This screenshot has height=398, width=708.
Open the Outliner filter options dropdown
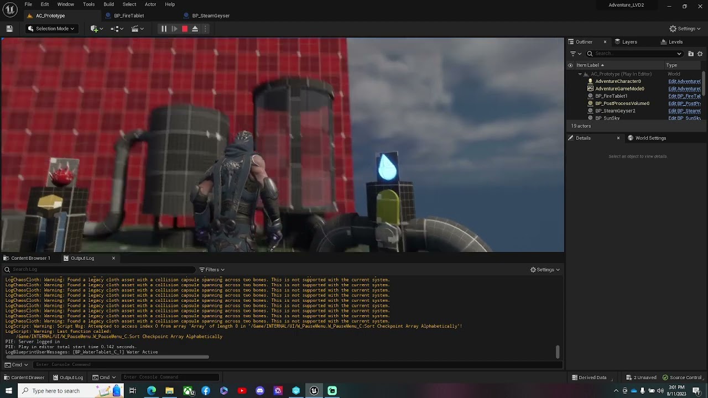[575, 54]
